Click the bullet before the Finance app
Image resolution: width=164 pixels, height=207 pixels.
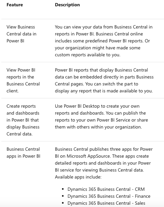[63, 196]
